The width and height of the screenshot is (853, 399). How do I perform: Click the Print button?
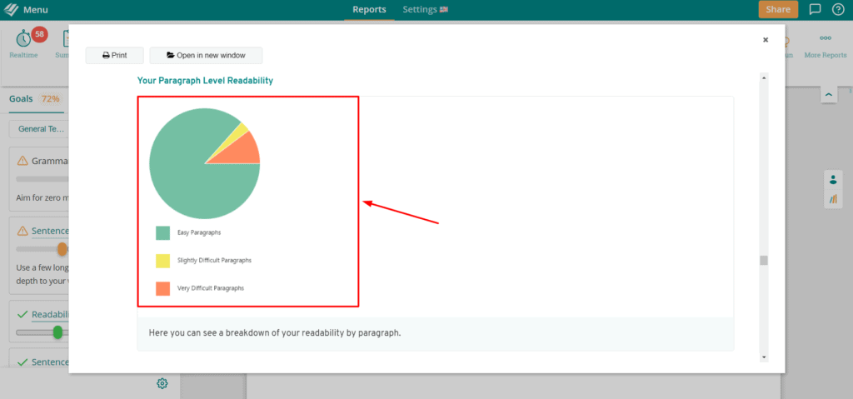coord(115,55)
